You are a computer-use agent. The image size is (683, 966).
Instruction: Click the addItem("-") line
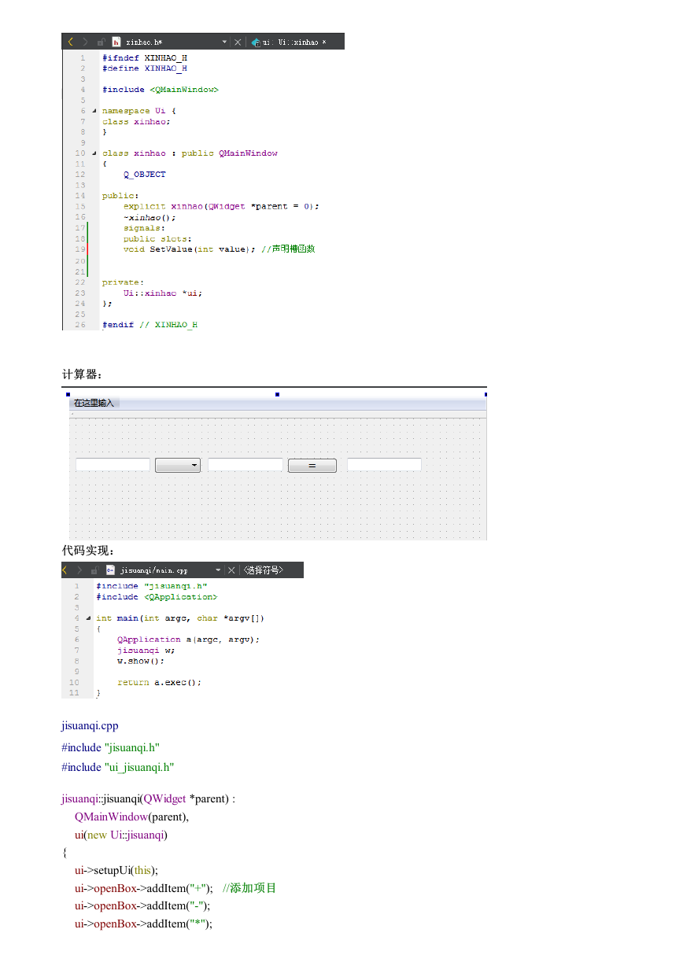click(x=143, y=905)
